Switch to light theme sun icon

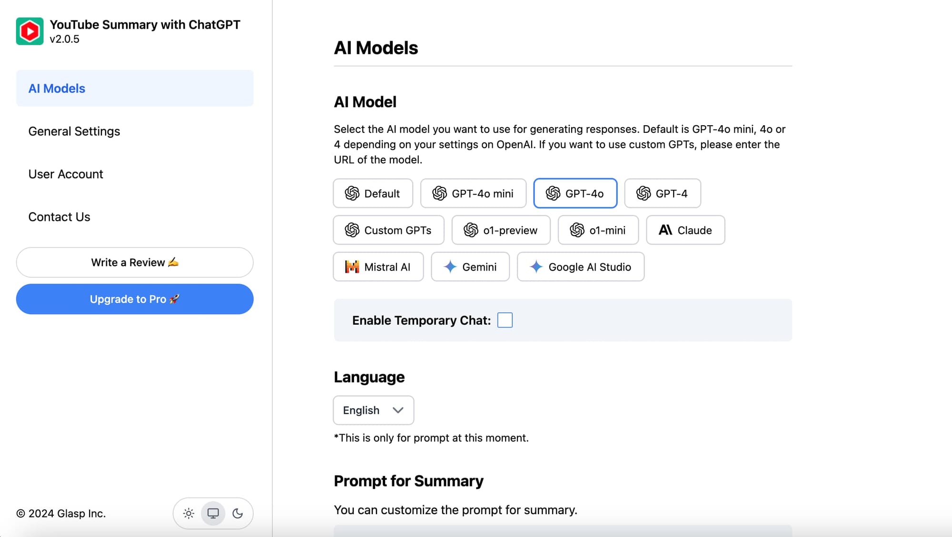pyautogui.click(x=188, y=513)
